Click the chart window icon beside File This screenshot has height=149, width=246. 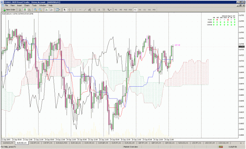point(3,5)
